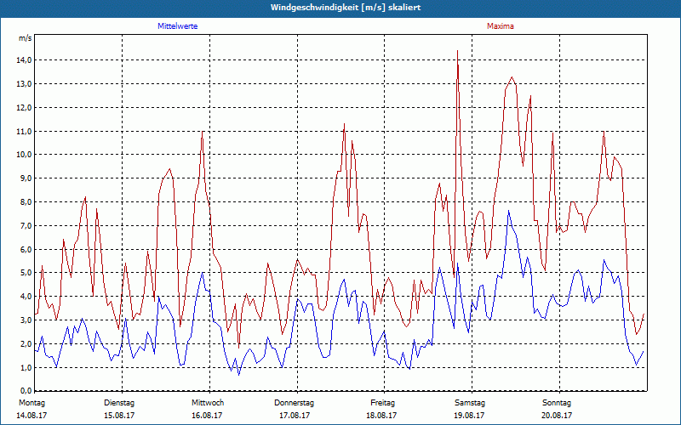Click the Donnerstag day label
Screen dimensions: 681x425
pyautogui.click(x=294, y=403)
